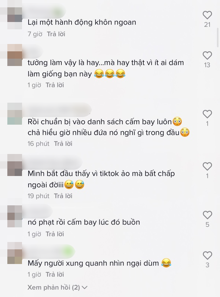Click the comments scrollbar thumb
Image resolution: width=220 pixels, height=297 pixels.
pyautogui.click(x=218, y=37)
